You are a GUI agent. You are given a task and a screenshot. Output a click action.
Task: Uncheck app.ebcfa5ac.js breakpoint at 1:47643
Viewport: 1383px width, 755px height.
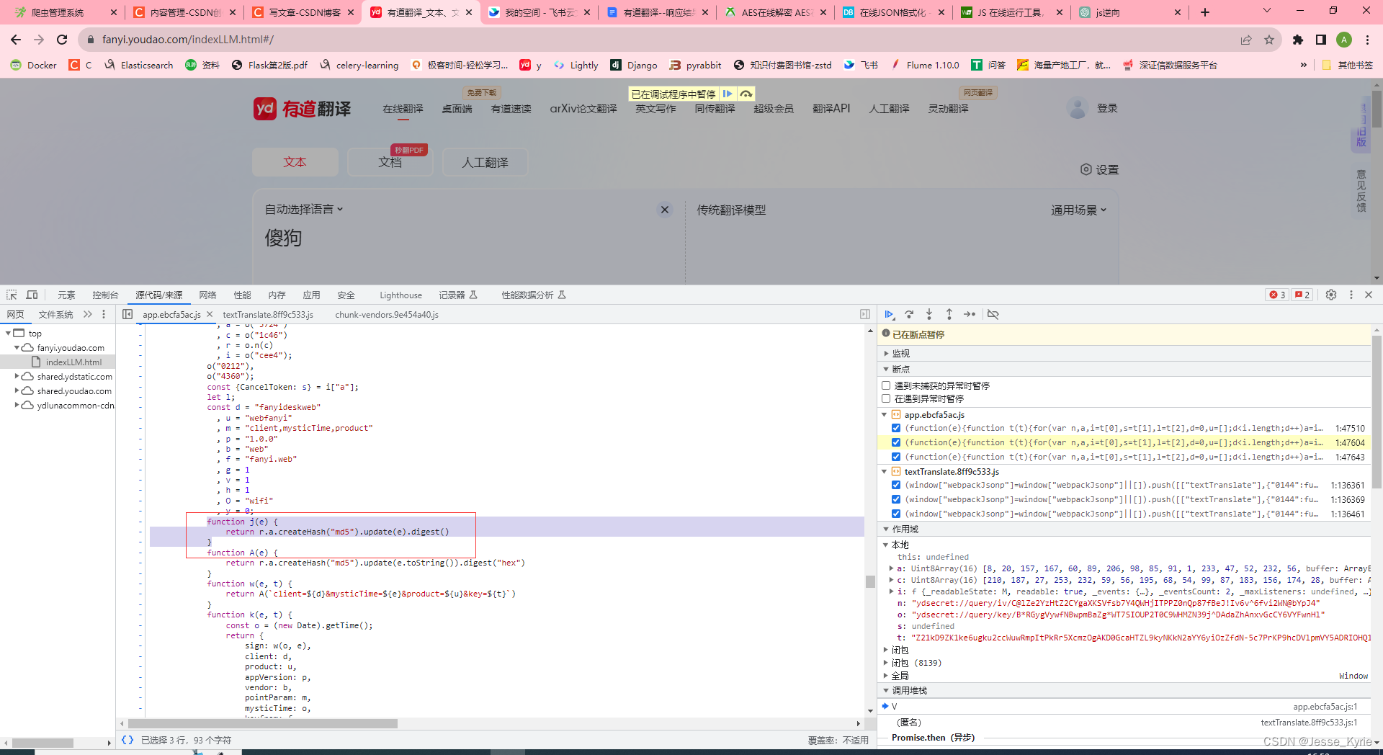pyautogui.click(x=896, y=457)
